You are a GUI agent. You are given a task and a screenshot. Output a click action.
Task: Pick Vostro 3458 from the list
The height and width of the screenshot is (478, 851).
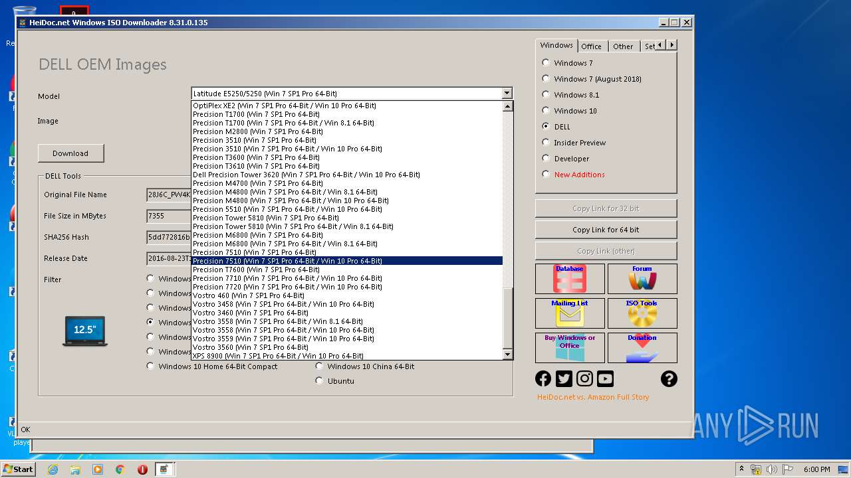347,304
